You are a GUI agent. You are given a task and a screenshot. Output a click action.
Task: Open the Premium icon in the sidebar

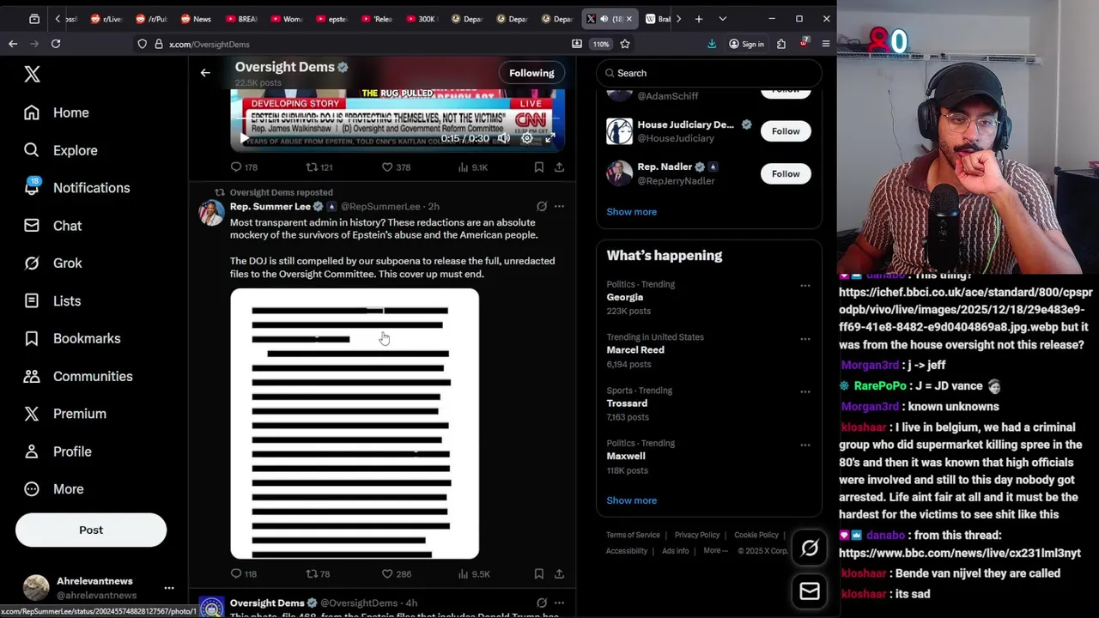(32, 414)
